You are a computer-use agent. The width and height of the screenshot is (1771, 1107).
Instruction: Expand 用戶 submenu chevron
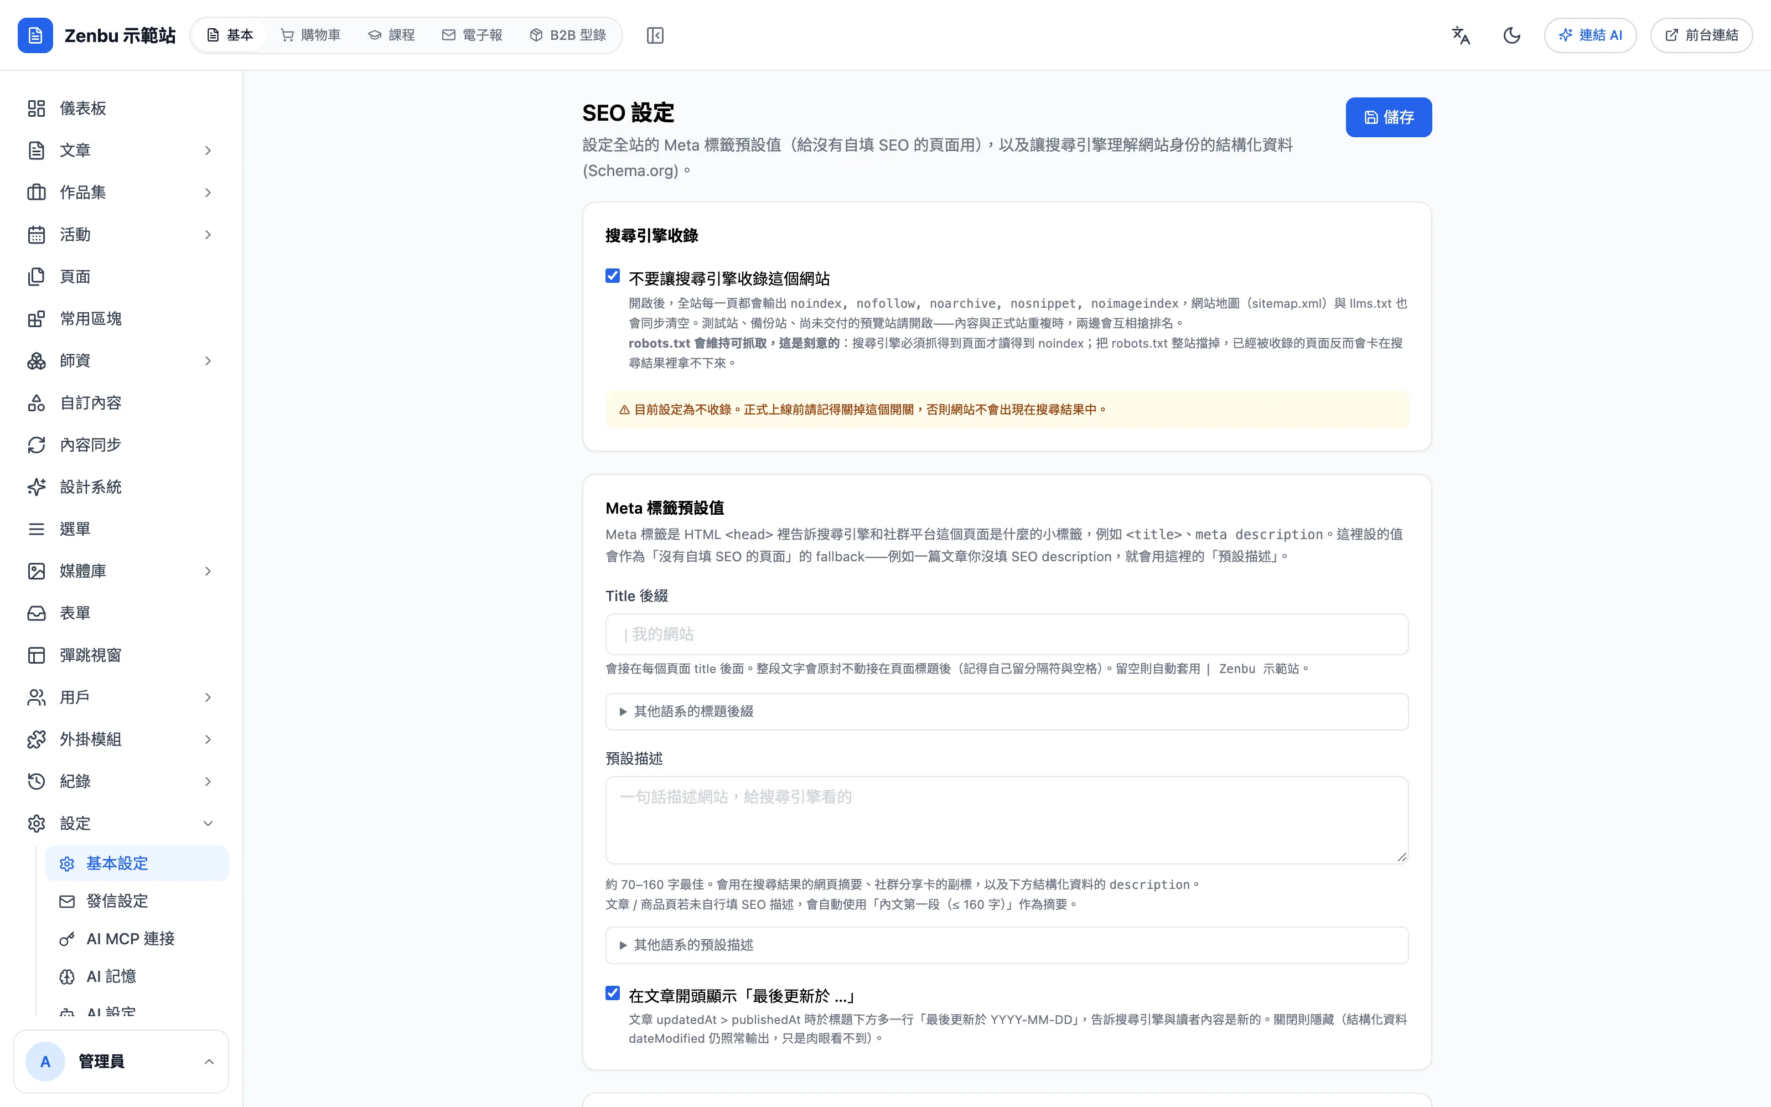(208, 698)
